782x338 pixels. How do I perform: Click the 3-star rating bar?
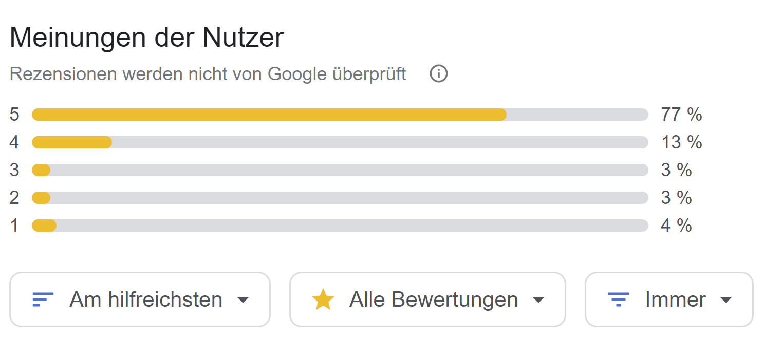click(340, 170)
